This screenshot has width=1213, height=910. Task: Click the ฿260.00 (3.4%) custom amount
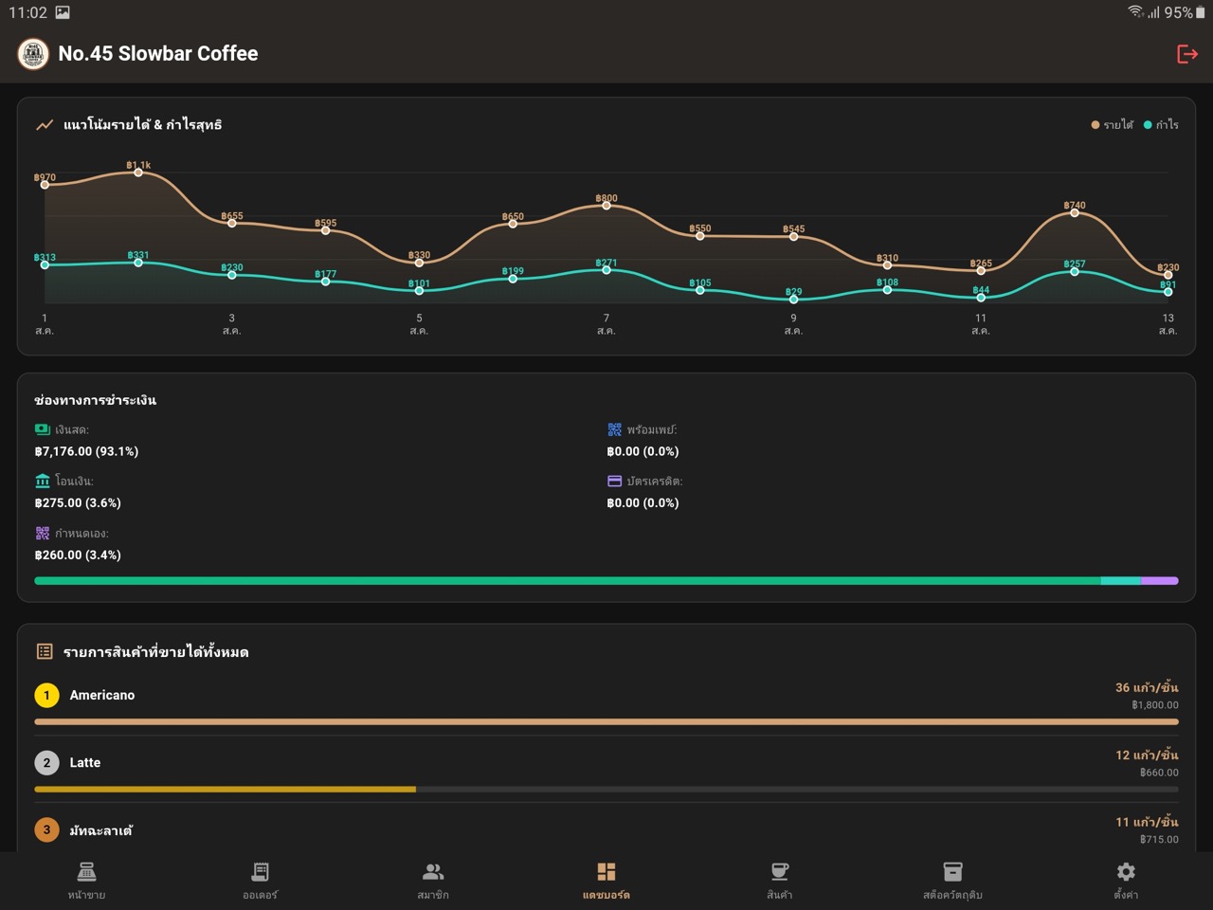pos(78,555)
